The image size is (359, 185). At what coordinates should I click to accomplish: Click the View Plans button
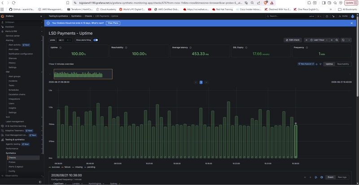(x=113, y=23)
